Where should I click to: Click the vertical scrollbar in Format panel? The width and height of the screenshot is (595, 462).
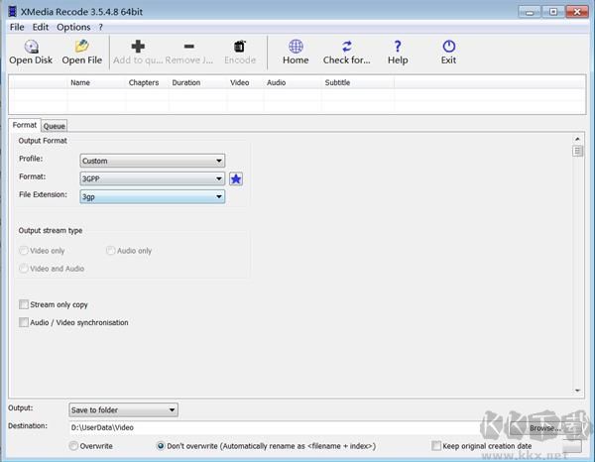tap(578, 268)
